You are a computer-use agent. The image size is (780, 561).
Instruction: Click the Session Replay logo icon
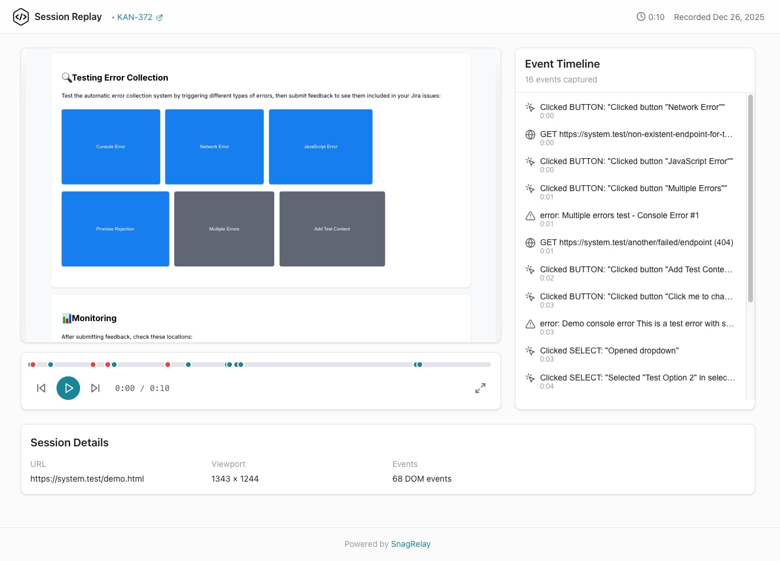tap(21, 17)
